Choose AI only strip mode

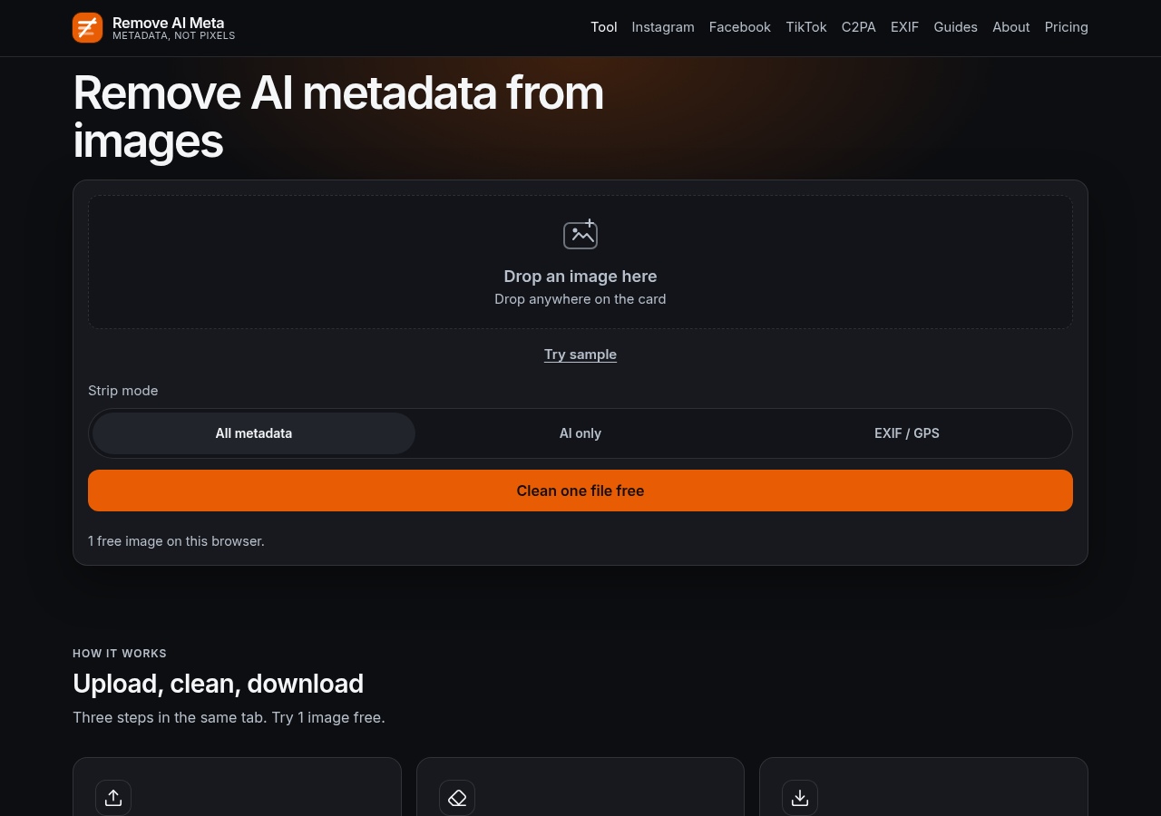(x=580, y=433)
